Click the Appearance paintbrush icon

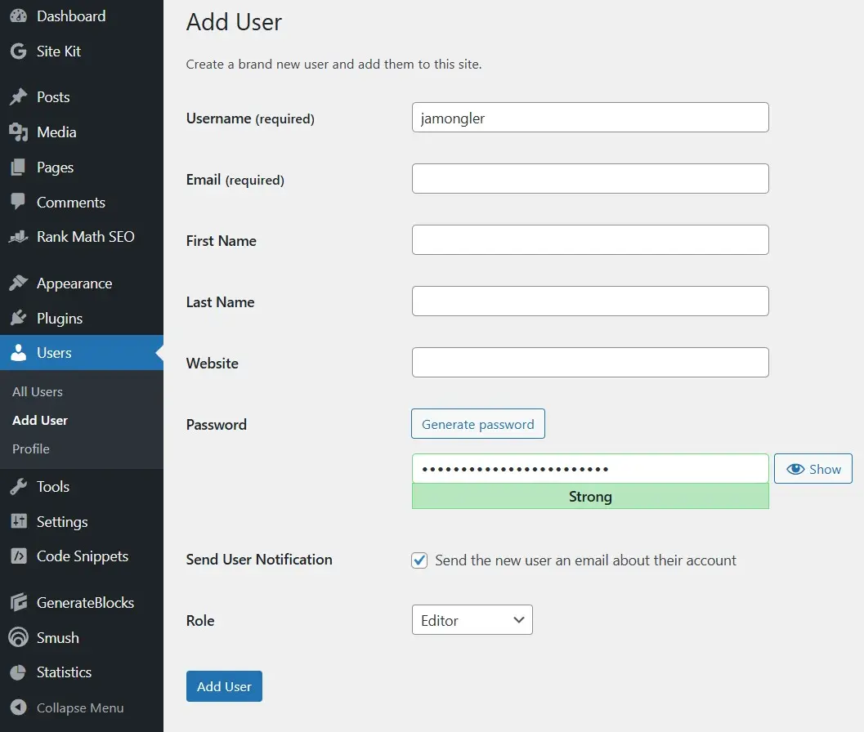click(18, 283)
